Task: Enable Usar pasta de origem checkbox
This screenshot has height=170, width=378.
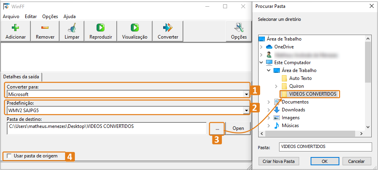Action: tap(9, 156)
